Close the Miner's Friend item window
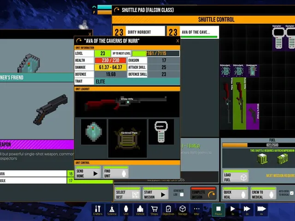This screenshot has height=221, width=295. tap(90, 34)
